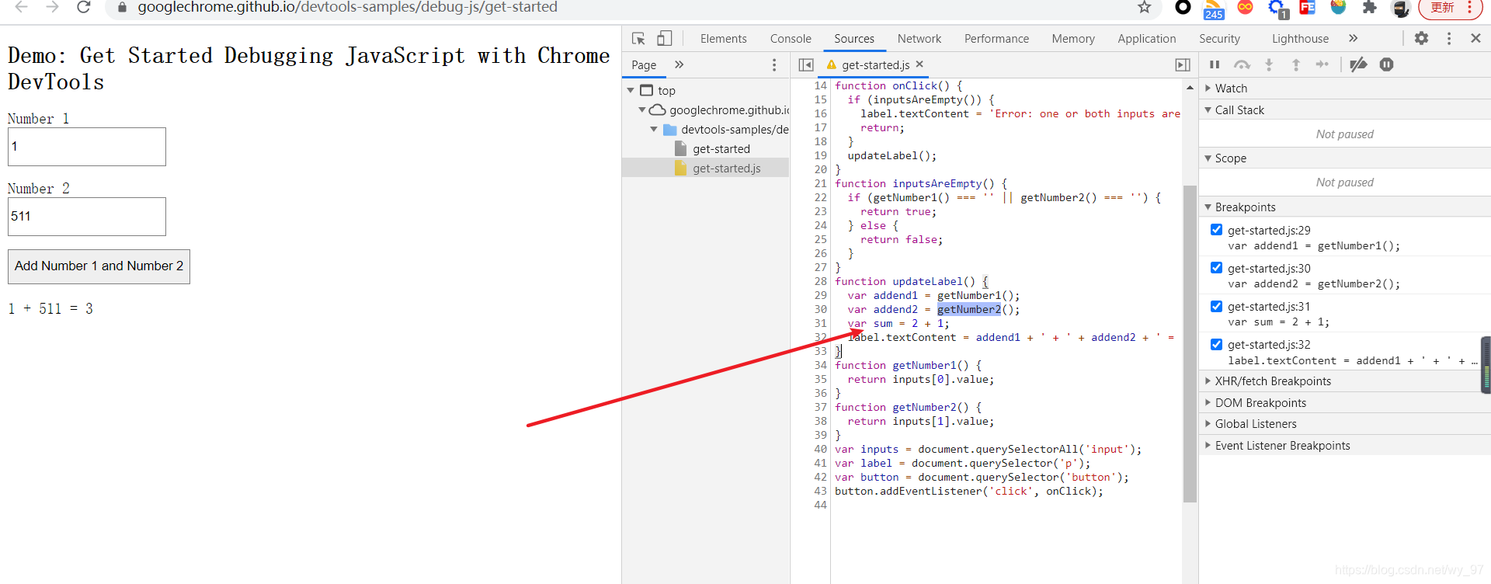Click the browser address bar URL
Image resolution: width=1491 pixels, height=584 pixels.
(347, 8)
